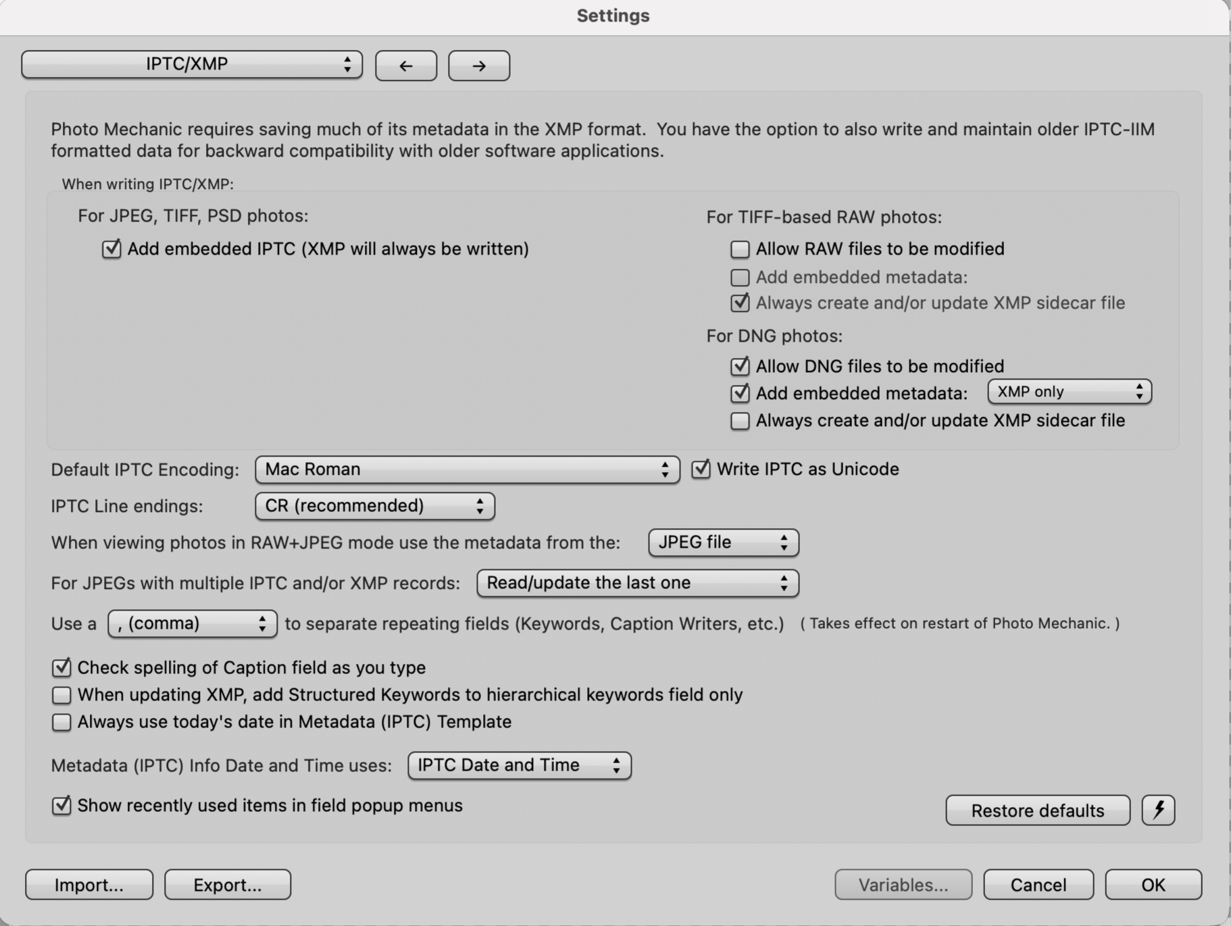This screenshot has width=1231, height=926.
Task: Click the Restore defaults button
Action: tap(1038, 810)
